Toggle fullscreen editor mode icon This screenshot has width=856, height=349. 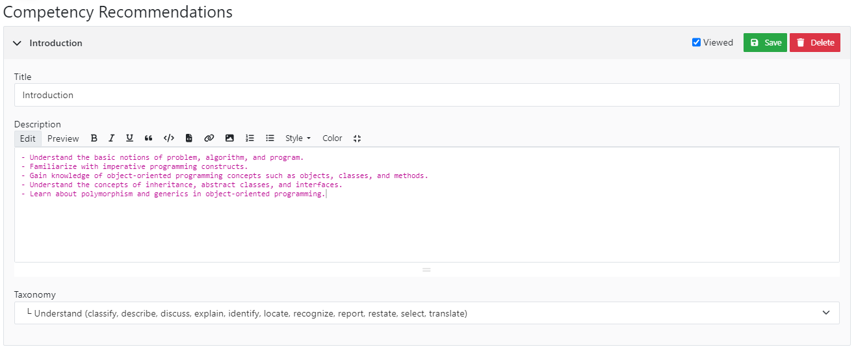[357, 138]
